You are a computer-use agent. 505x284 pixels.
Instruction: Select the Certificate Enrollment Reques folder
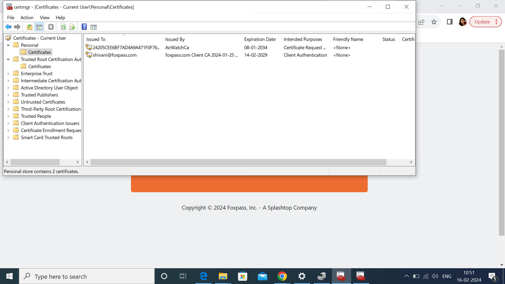(x=51, y=130)
